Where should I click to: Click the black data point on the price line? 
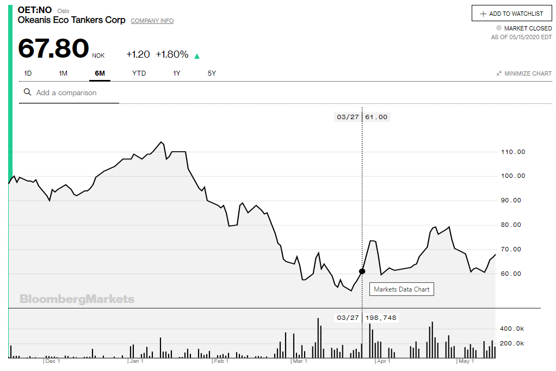362,271
